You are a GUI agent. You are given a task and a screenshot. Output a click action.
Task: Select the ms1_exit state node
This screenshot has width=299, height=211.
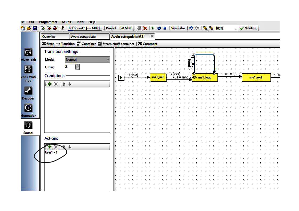coord(256,77)
